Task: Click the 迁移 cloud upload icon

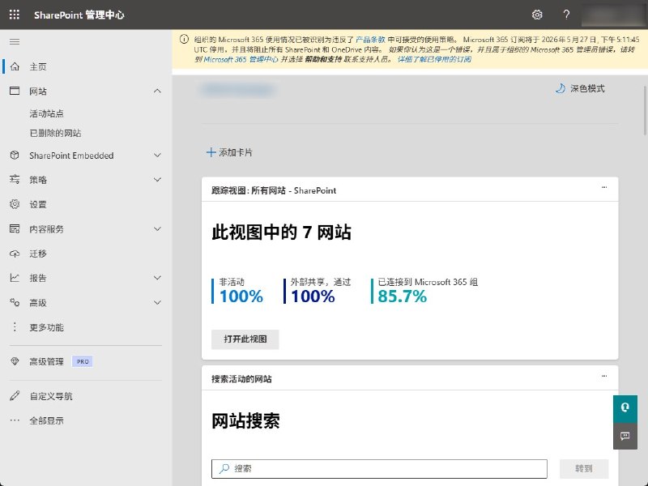Action: [15, 254]
